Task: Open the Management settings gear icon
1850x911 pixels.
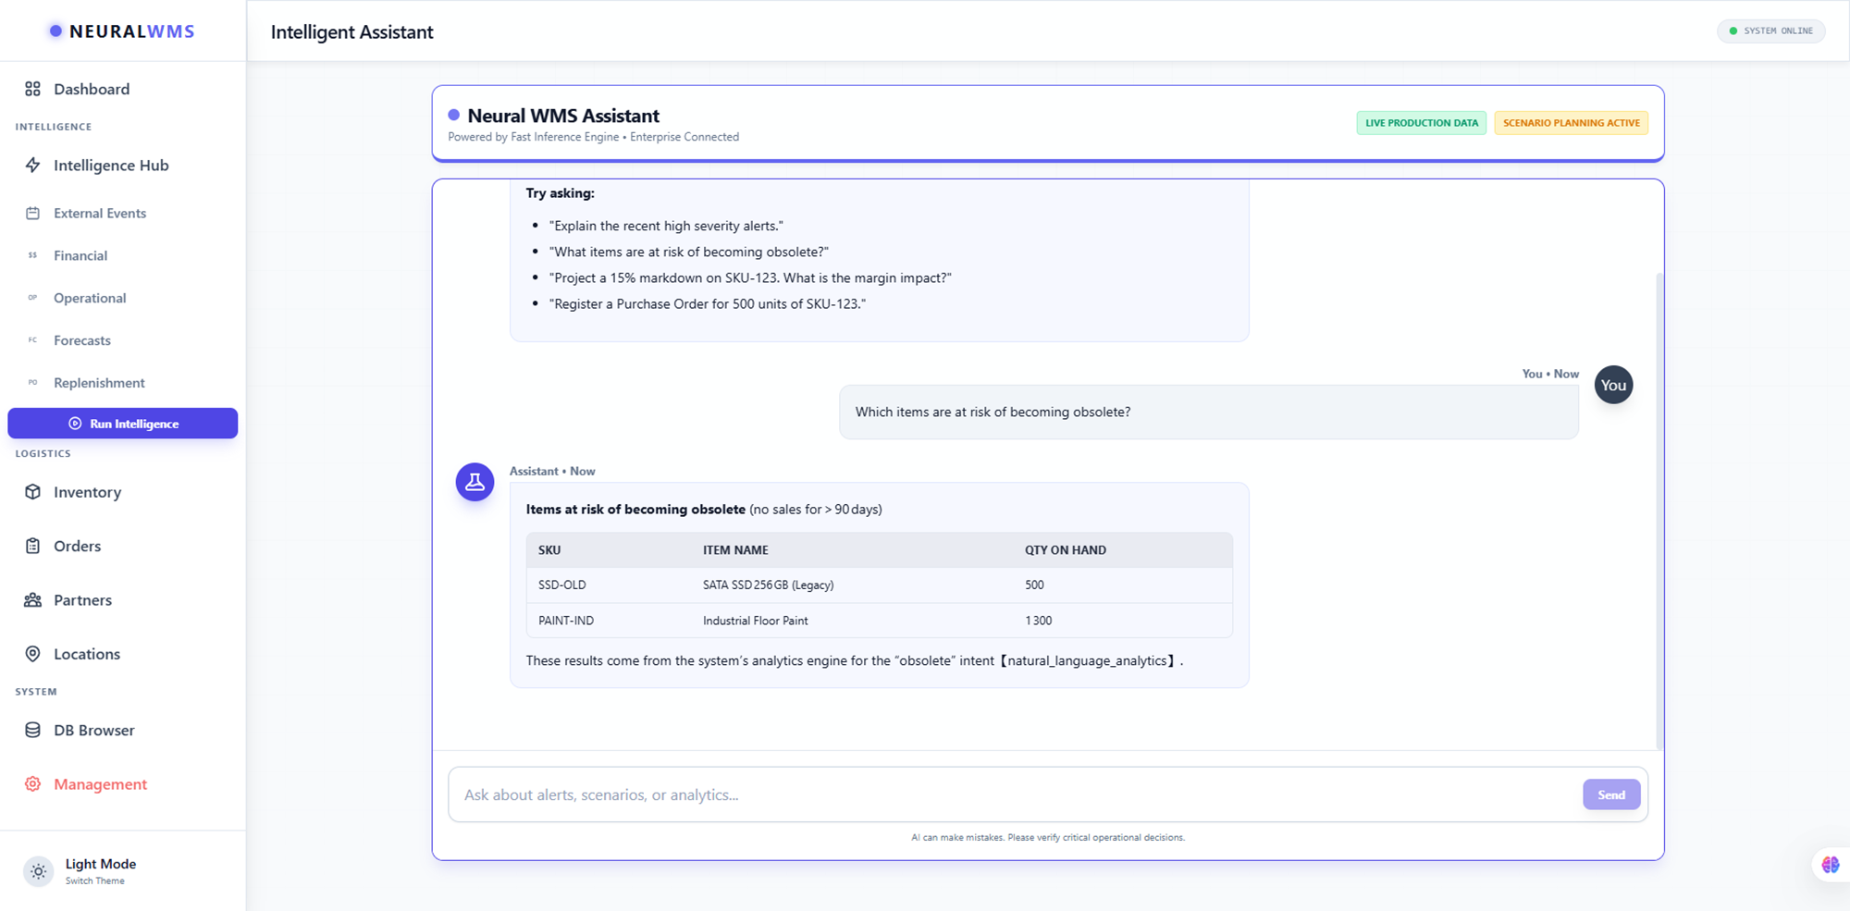Action: pyautogui.click(x=33, y=783)
